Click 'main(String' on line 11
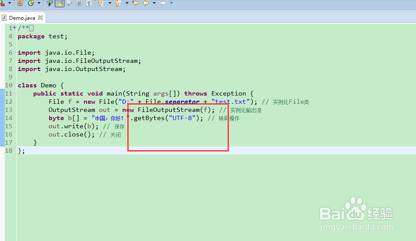The height and width of the screenshot is (241, 416). click(x=128, y=94)
